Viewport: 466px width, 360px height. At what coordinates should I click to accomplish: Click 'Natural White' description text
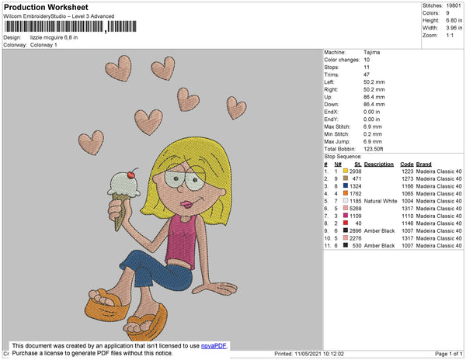click(381, 201)
